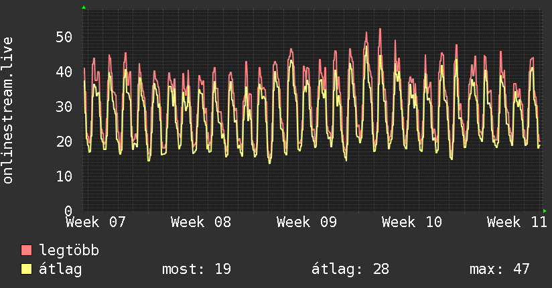This screenshot has height=288, width=552.
Task: Select the átlag legend label beside yellow swatch
Action: [x=60, y=269]
